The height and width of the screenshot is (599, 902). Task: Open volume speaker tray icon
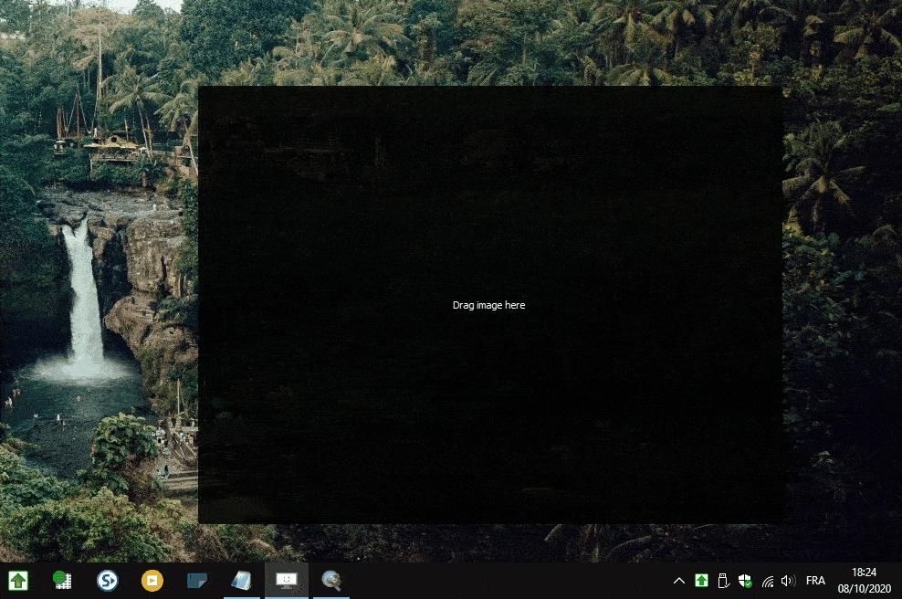coord(788,581)
